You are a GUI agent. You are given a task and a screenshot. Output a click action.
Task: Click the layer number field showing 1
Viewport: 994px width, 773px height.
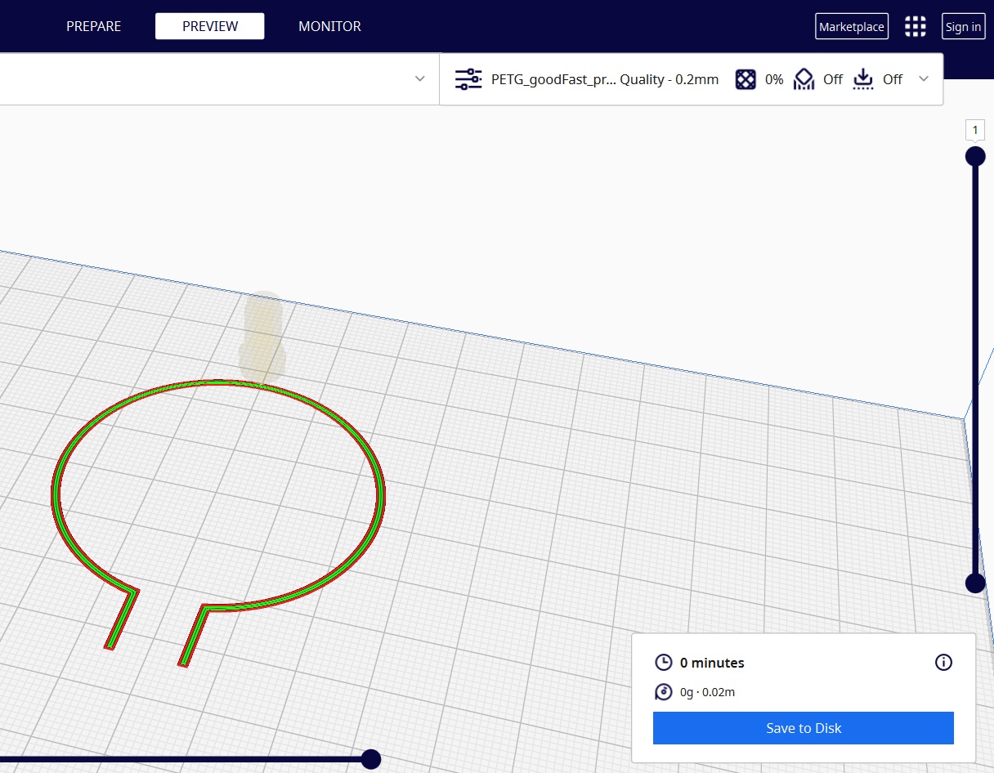pos(975,130)
